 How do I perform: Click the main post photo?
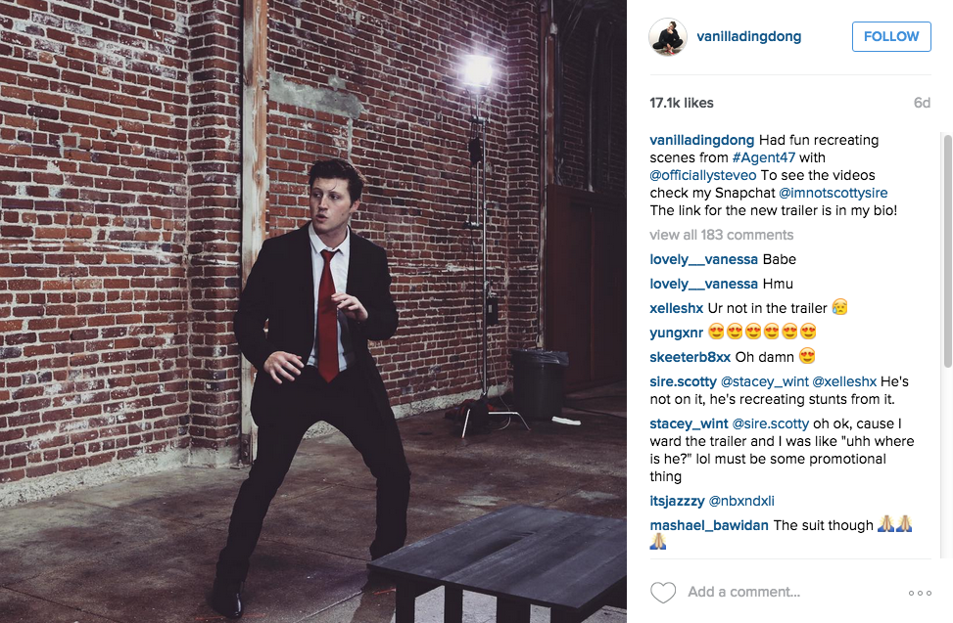(313, 311)
